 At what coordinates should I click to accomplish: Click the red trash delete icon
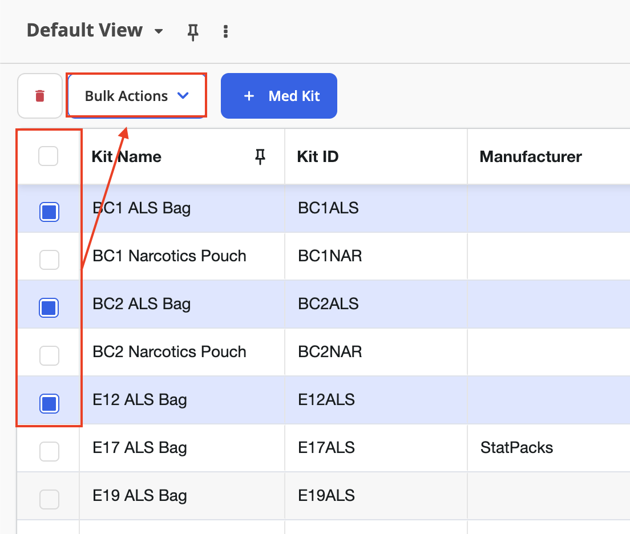[x=40, y=96]
